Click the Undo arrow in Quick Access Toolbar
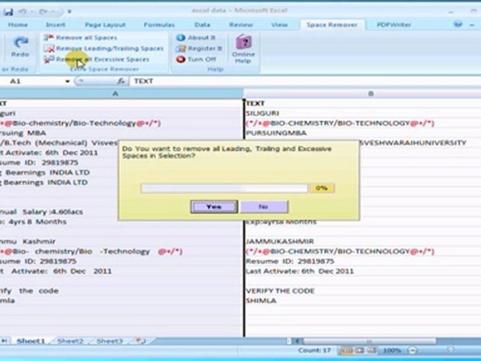This screenshot has height=361, width=481. pos(23,12)
